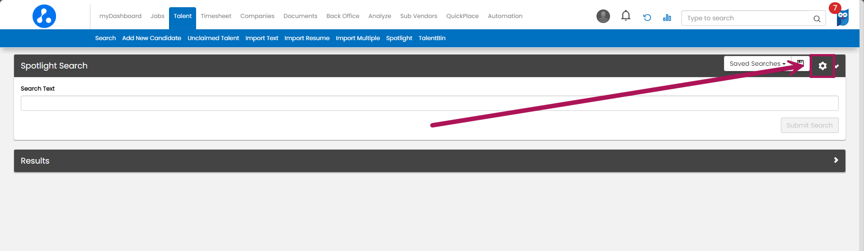Click the Import Text link
Screen dimensions: 864x251
coord(262,38)
